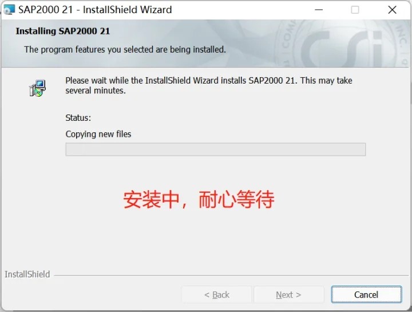
Task: Click the 'Status:' label
Action: (x=78, y=118)
